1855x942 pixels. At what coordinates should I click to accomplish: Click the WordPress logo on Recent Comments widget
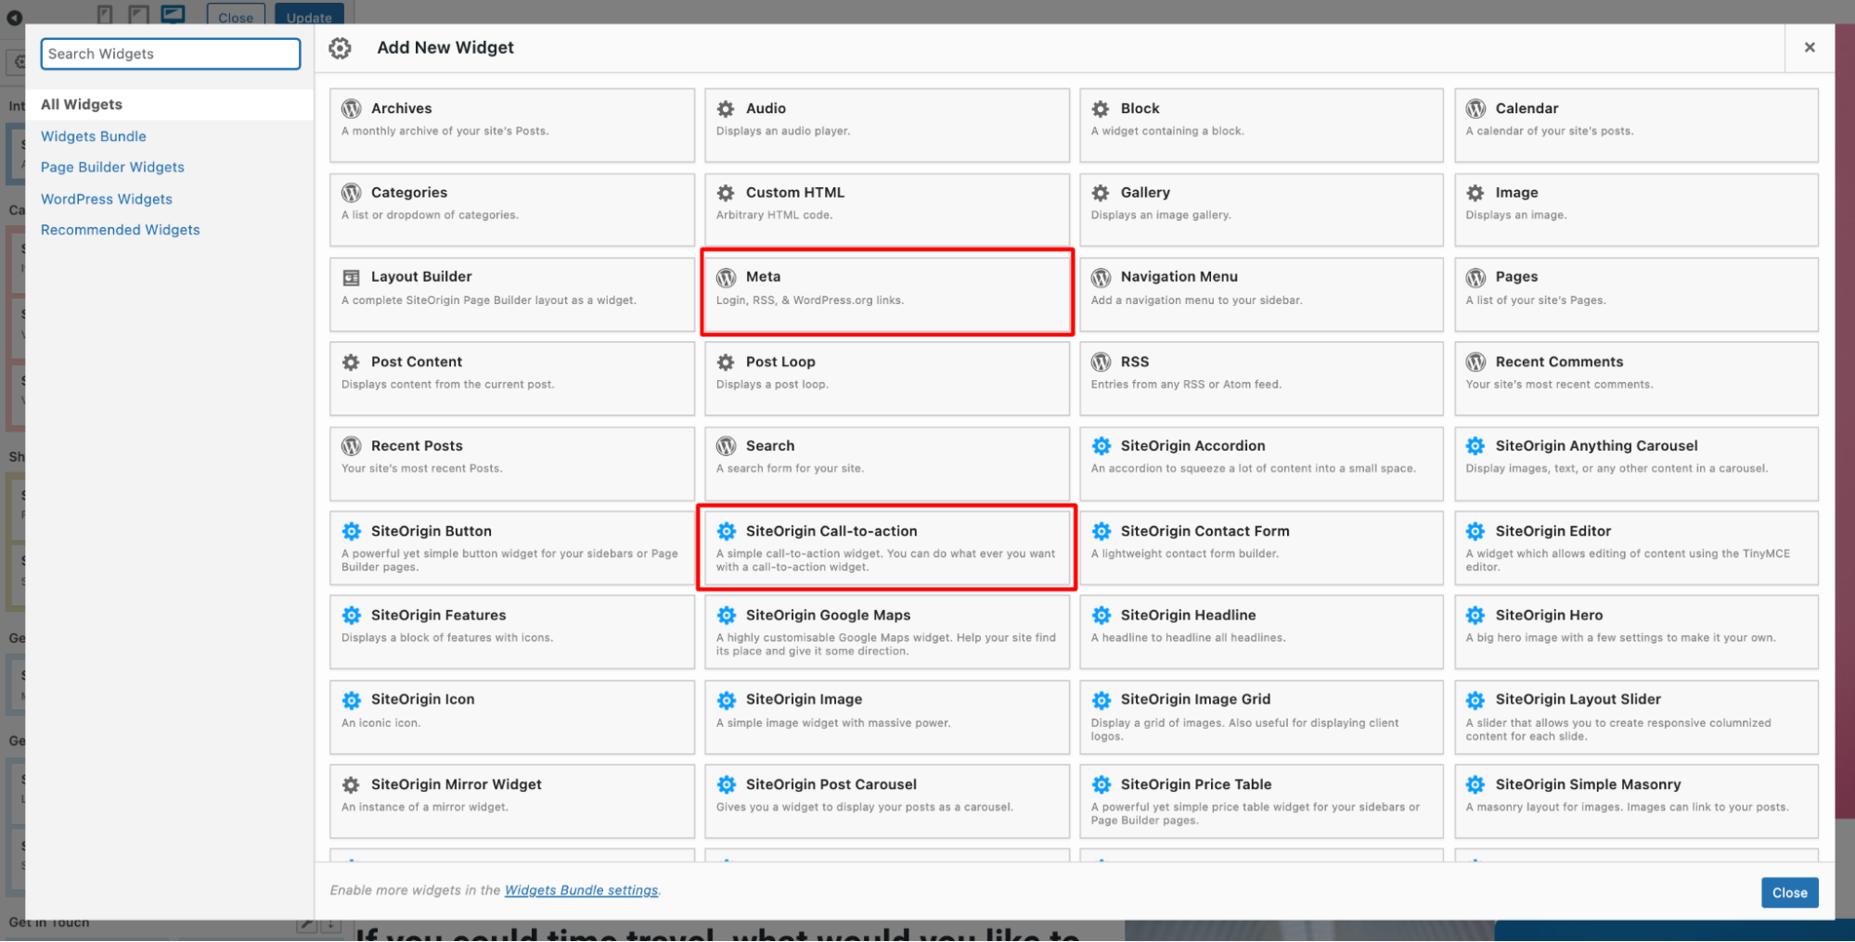point(1475,362)
